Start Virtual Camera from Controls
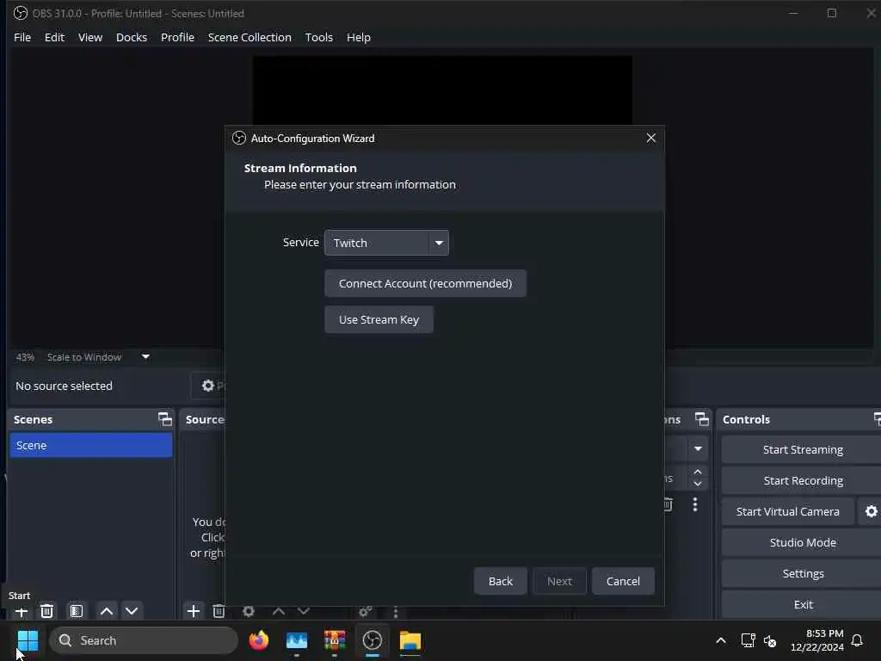Screen dimensions: 881x661 tap(788, 511)
